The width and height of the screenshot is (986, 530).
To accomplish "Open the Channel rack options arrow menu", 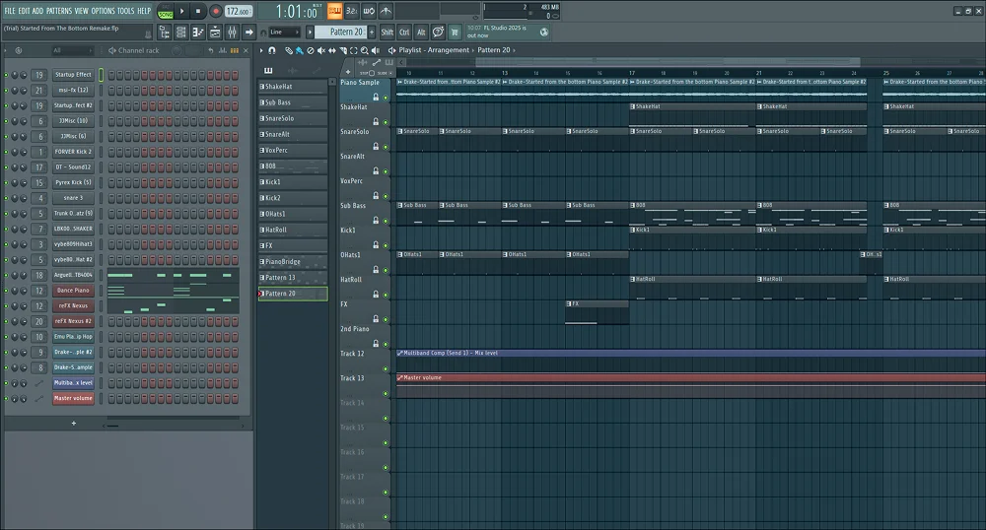I will click(x=5, y=50).
